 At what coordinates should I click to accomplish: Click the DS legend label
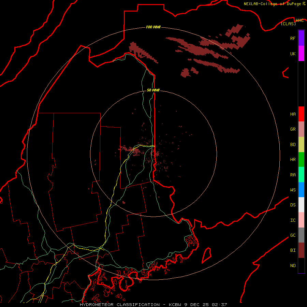click(293, 205)
